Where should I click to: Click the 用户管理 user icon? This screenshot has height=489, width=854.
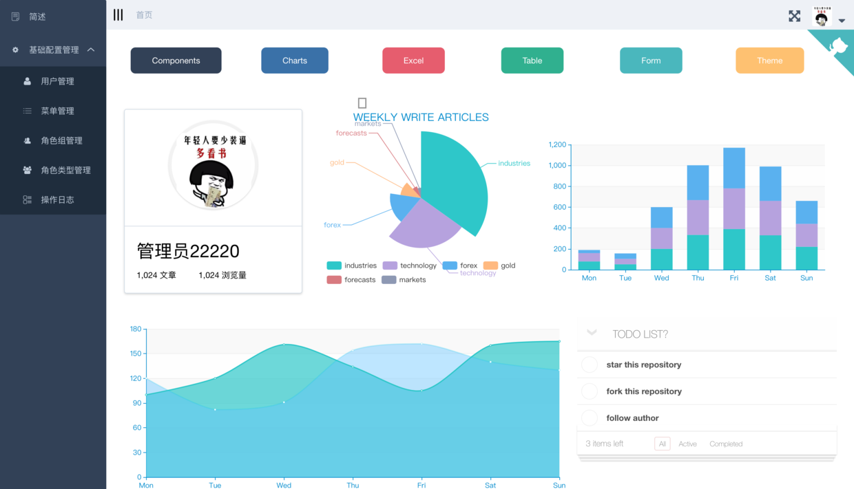[x=28, y=81]
